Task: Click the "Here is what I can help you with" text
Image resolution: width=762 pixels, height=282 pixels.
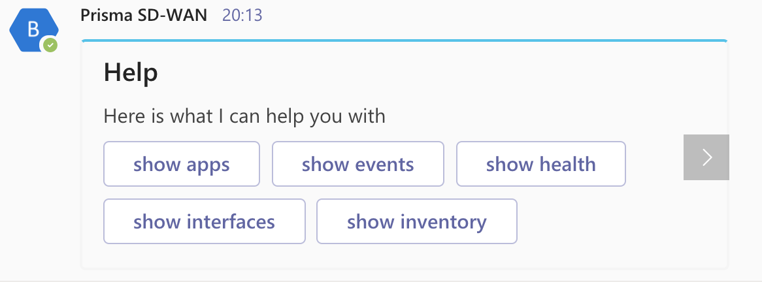Action: coord(244,117)
